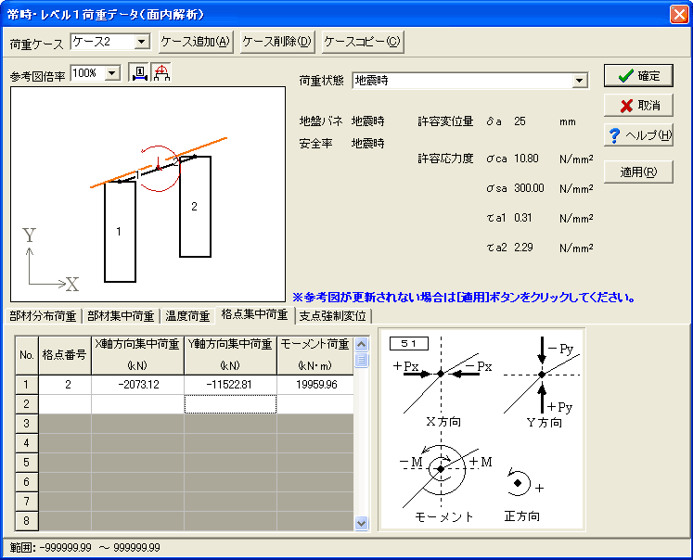This screenshot has width=693, height=560.
Task: Click the ケース削除(D) button
Action: tap(277, 42)
